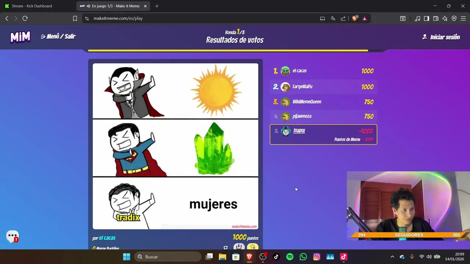Image resolution: width=470 pixels, height=264 pixels.
Task: Click the flag report icon under meme
Action: (225, 247)
